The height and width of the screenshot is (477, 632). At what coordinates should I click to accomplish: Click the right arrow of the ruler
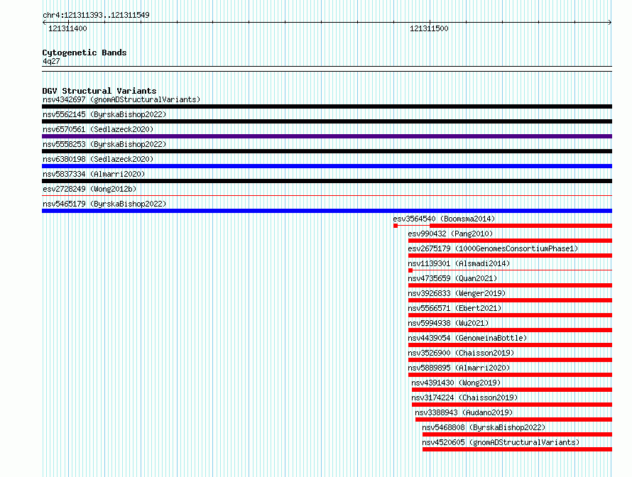pos(610,23)
